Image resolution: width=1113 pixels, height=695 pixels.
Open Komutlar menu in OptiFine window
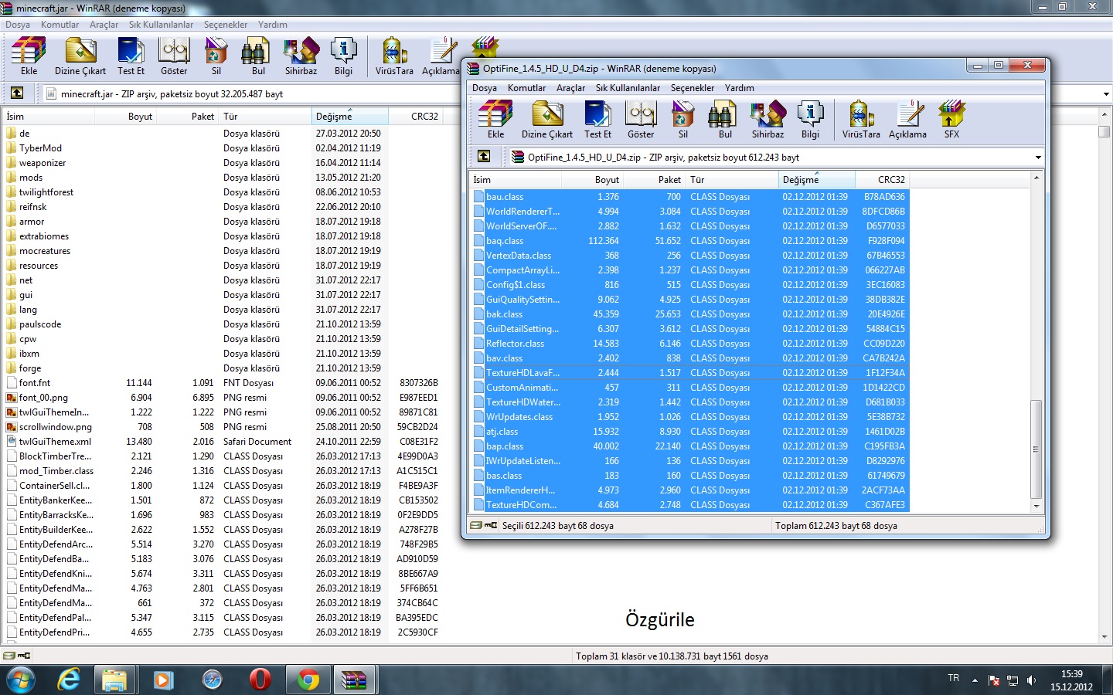pos(526,88)
